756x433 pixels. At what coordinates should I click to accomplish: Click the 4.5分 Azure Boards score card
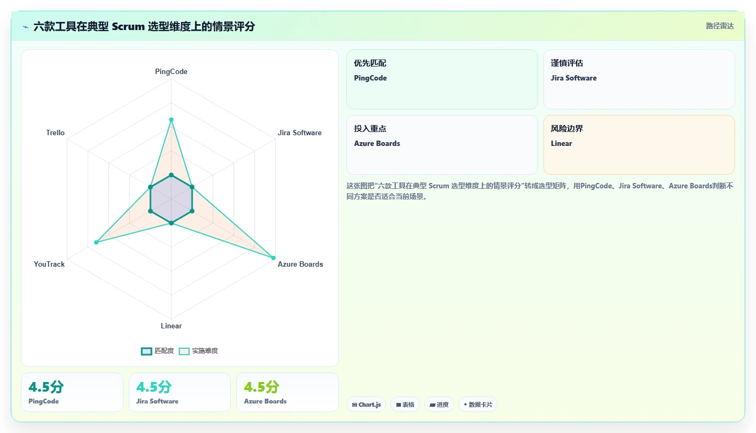(287, 392)
